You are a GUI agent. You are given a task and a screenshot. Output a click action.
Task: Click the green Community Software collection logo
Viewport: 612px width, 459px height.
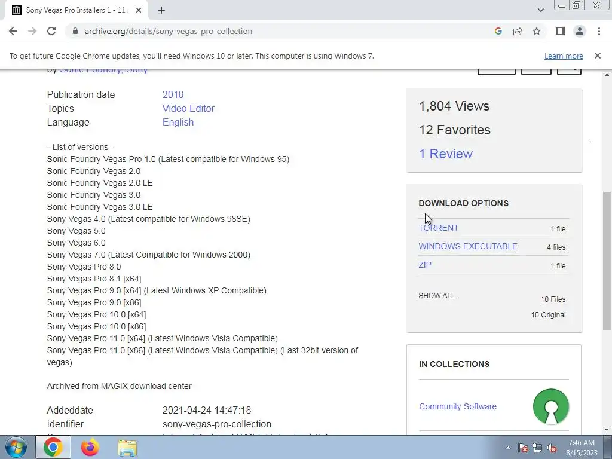[550, 406]
